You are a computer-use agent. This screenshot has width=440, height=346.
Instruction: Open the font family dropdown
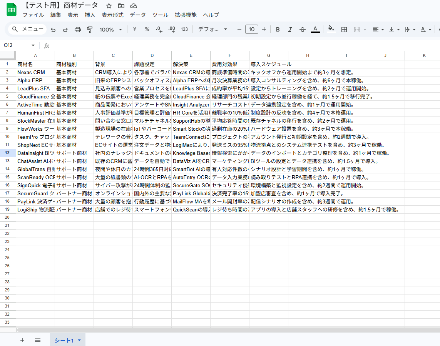(212, 29)
